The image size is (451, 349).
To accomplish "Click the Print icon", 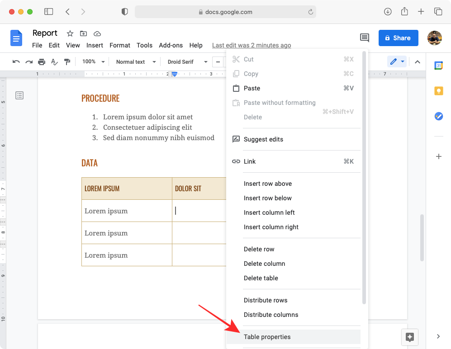I will click(x=41, y=61).
